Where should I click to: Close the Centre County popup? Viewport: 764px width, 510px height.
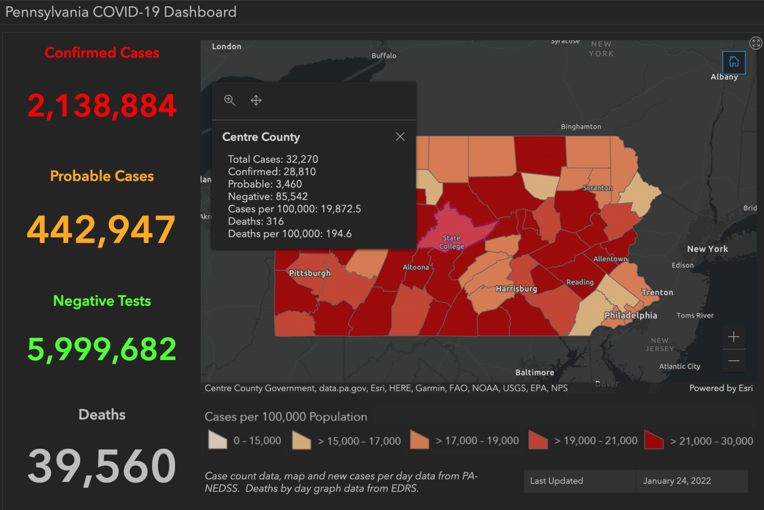400,136
